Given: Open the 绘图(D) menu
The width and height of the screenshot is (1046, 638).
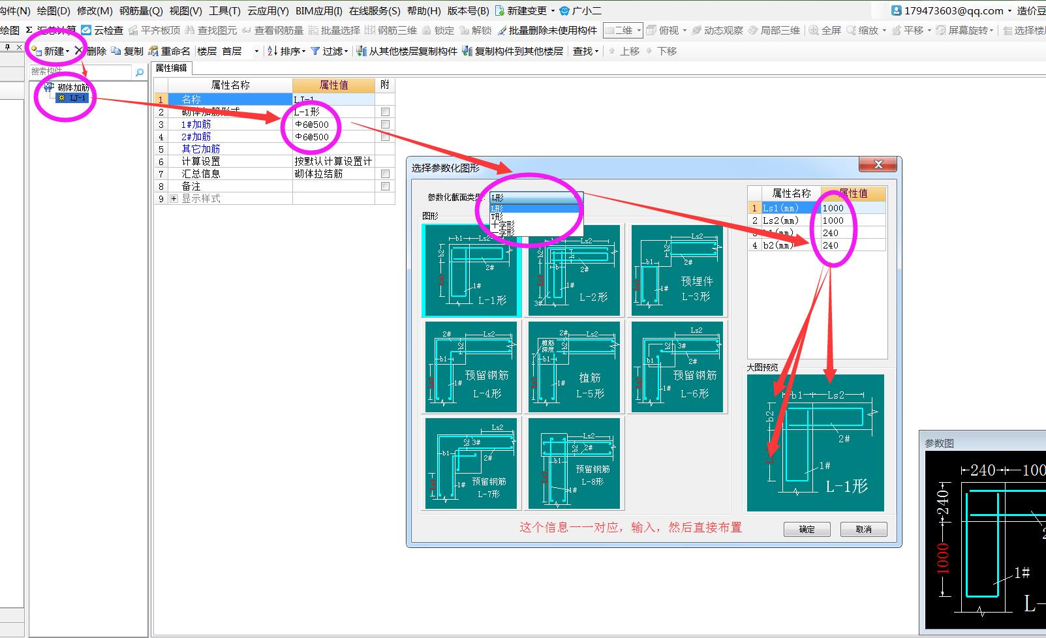Looking at the screenshot, I should 54,10.
